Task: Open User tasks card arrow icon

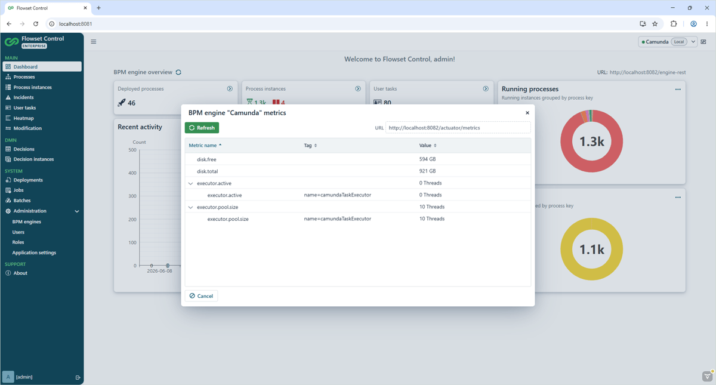Action: point(486,89)
